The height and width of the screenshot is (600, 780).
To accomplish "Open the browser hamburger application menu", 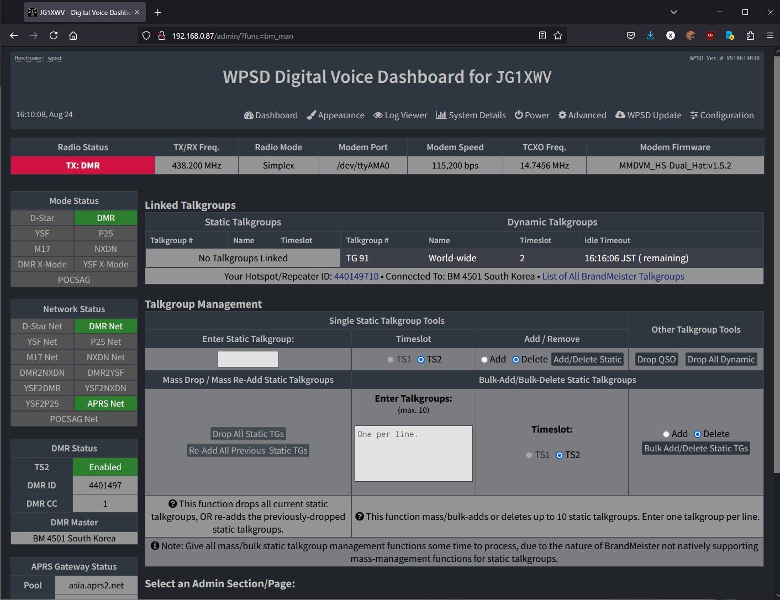I will [x=770, y=35].
